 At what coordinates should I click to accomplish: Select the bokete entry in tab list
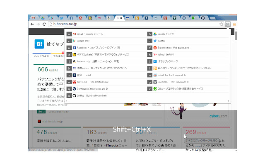pyautogui.click(x=107, y=54)
